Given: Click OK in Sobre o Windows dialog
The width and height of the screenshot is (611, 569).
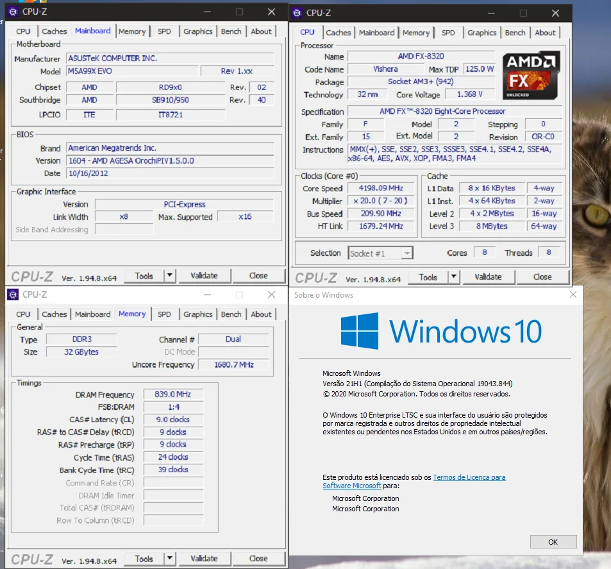Looking at the screenshot, I should (553, 541).
